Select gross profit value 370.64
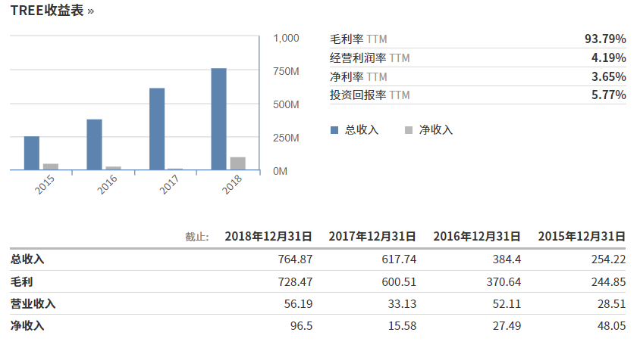This screenshot has width=640, height=351. click(504, 281)
